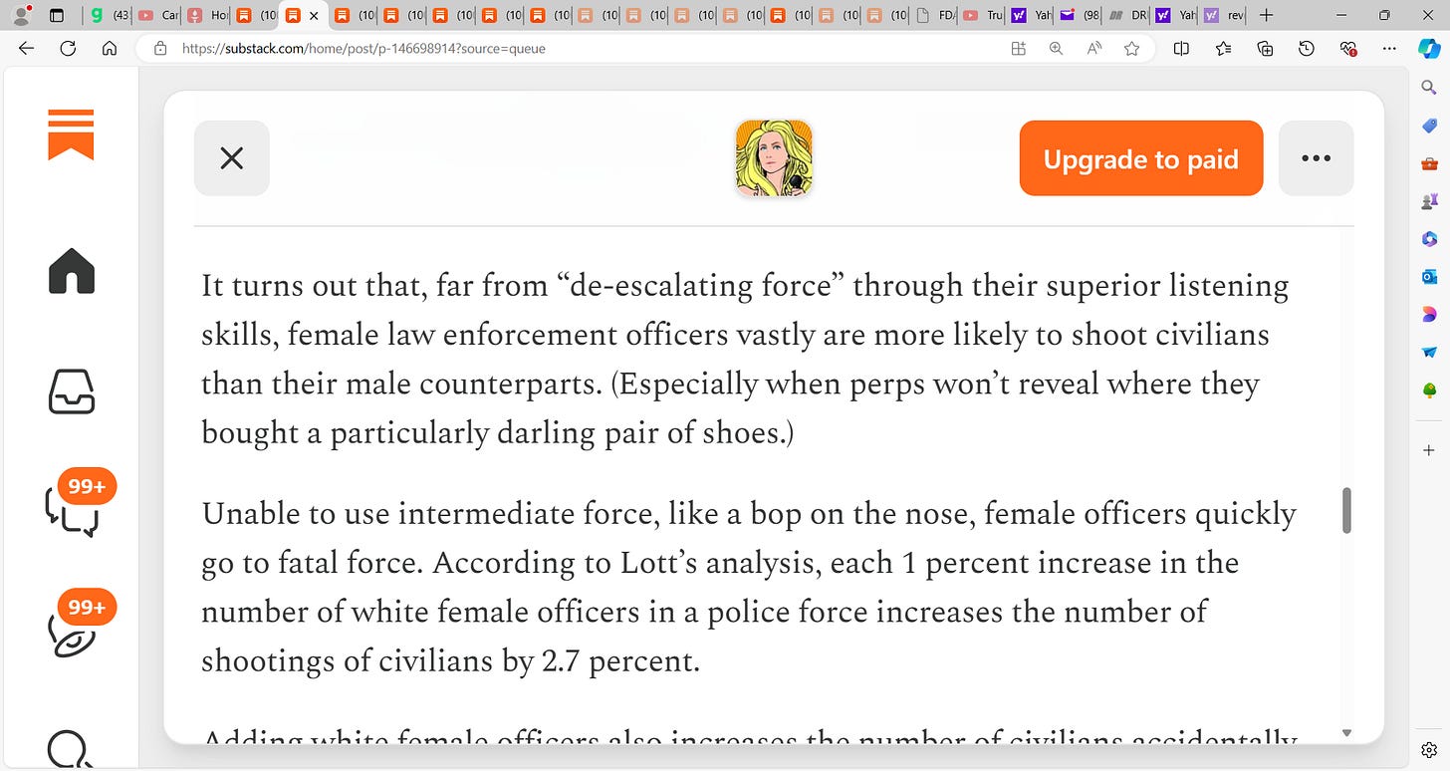Click the orange Substack logo

point(71,134)
